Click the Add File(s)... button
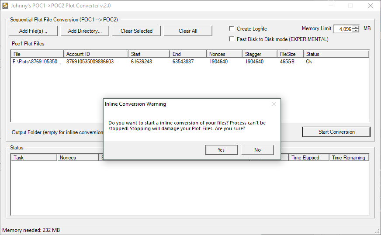The height and width of the screenshot is (235, 381). click(33, 31)
